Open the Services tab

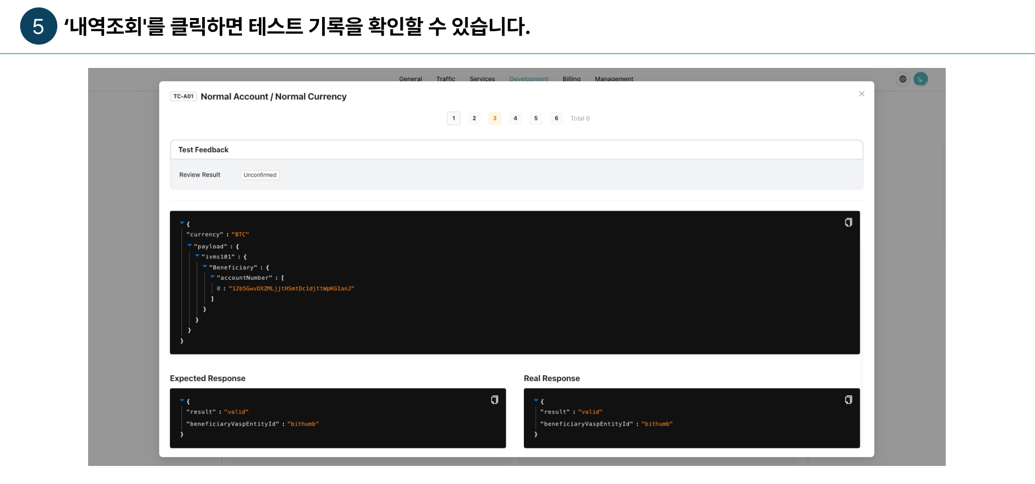[x=482, y=79]
